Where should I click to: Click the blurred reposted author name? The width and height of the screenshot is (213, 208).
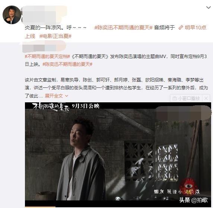point(44,47)
